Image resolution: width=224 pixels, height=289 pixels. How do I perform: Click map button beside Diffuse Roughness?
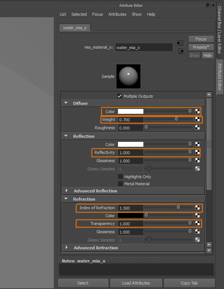(x=197, y=128)
